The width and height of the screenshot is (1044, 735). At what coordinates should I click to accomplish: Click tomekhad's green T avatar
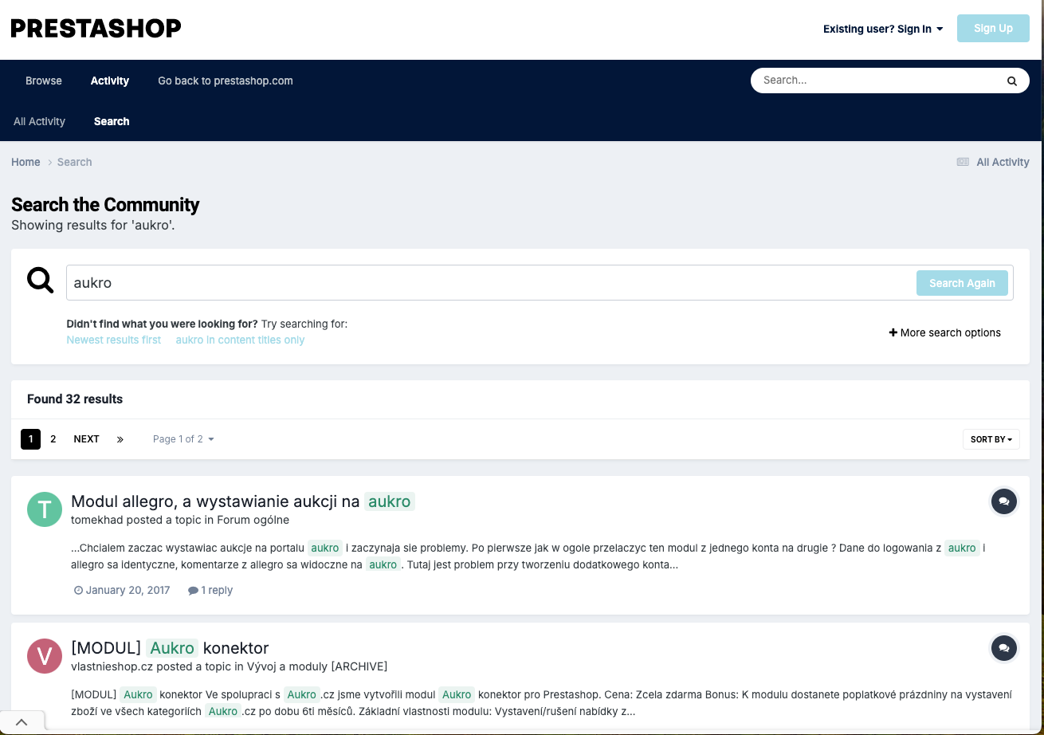[x=45, y=509]
